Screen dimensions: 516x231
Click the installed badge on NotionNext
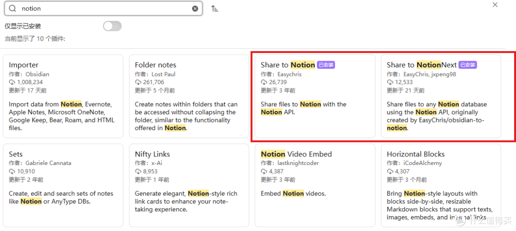coord(468,65)
